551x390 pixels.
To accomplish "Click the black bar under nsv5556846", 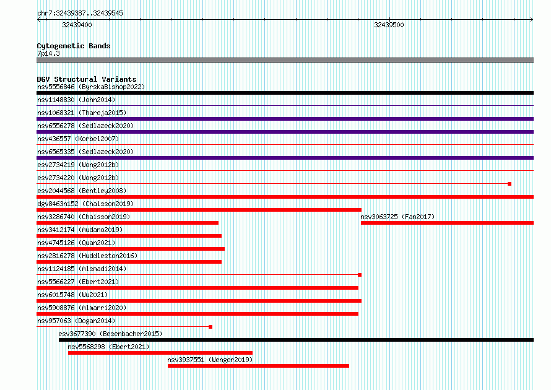I will click(285, 93).
